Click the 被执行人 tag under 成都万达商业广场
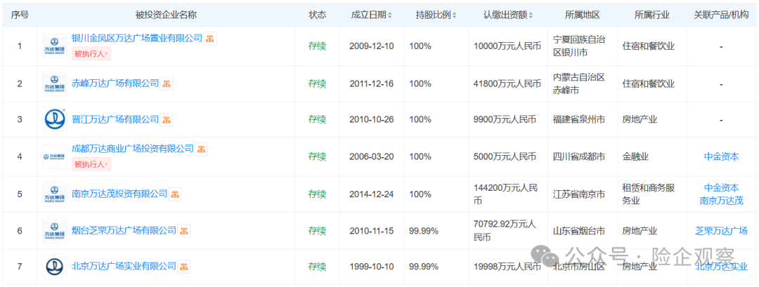 click(91, 164)
